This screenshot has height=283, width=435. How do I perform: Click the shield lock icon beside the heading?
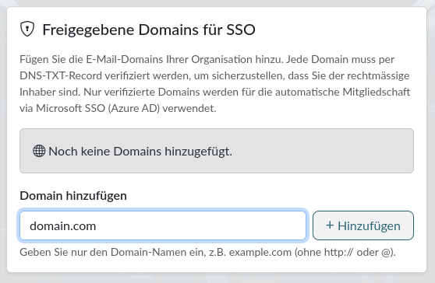tap(27, 29)
